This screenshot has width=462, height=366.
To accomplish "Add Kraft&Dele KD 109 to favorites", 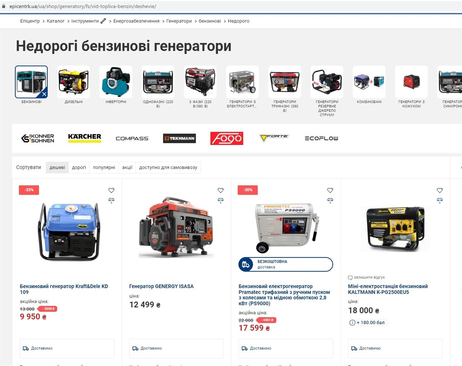I will [x=111, y=190].
